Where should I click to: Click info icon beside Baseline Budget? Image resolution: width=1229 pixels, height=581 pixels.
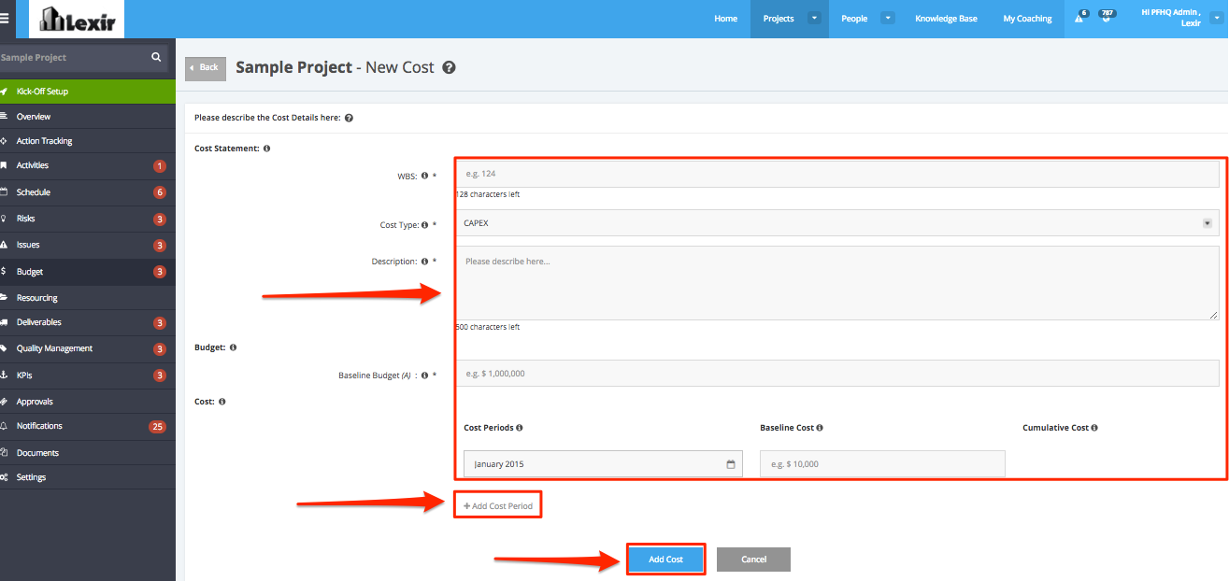(424, 376)
